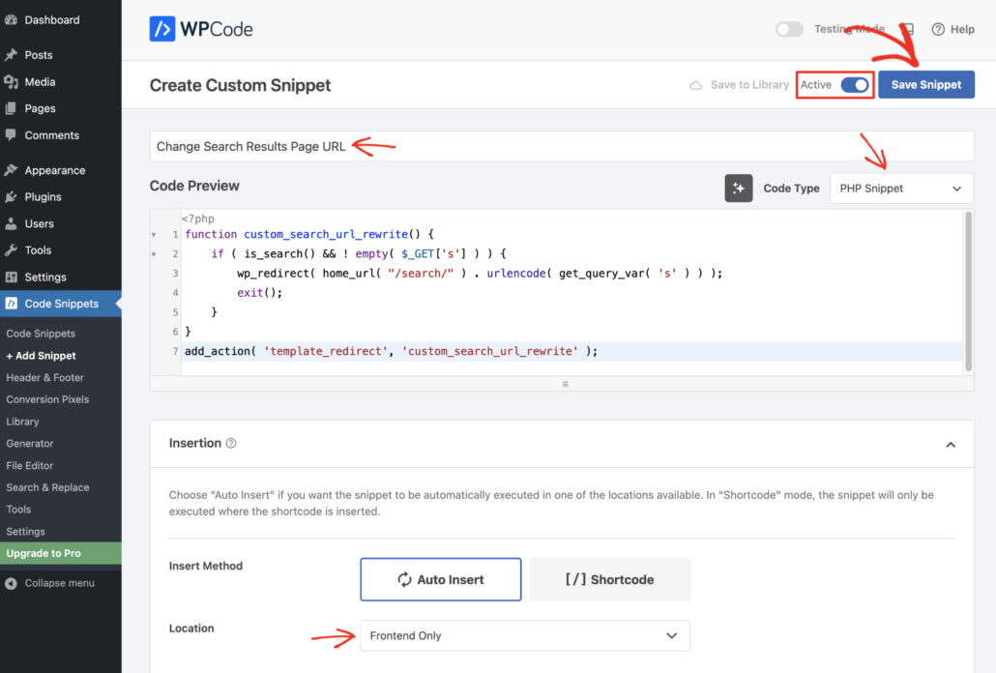Open File Editor menu item
The image size is (996, 673).
coord(30,465)
